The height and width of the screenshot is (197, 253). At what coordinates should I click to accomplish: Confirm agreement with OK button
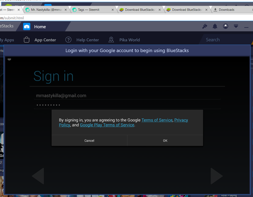click(165, 141)
